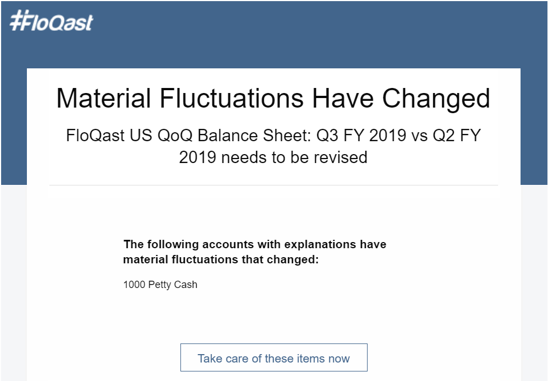Click the words 'Petty Cash'
Screen dimensions: 548x381
173,285
